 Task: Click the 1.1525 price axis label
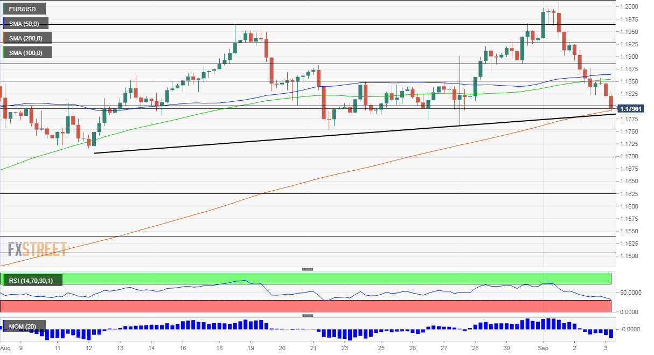click(x=629, y=243)
